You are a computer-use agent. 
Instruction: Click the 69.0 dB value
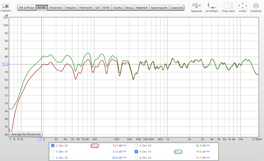[117, 158]
